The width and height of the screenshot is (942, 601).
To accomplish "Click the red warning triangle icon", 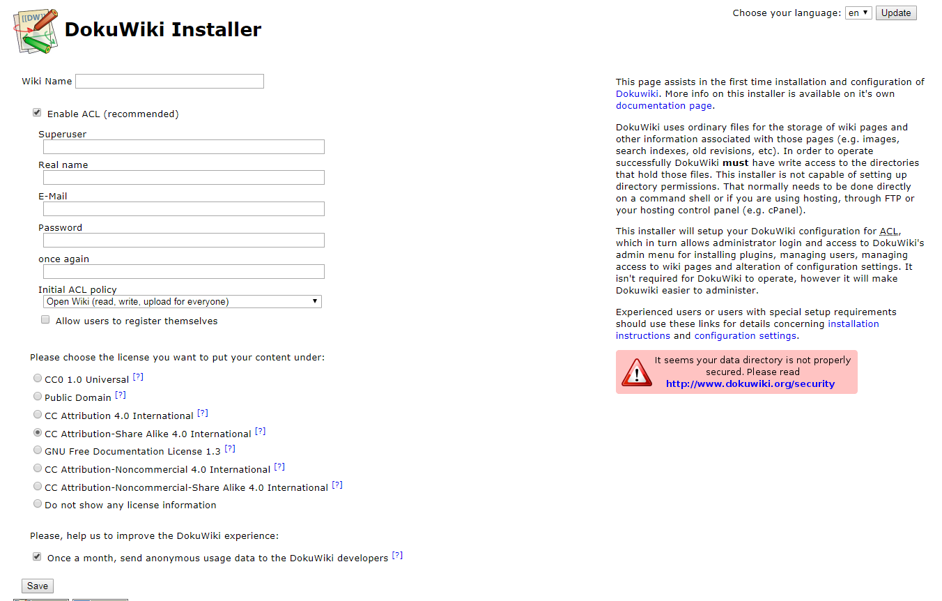I will [636, 372].
